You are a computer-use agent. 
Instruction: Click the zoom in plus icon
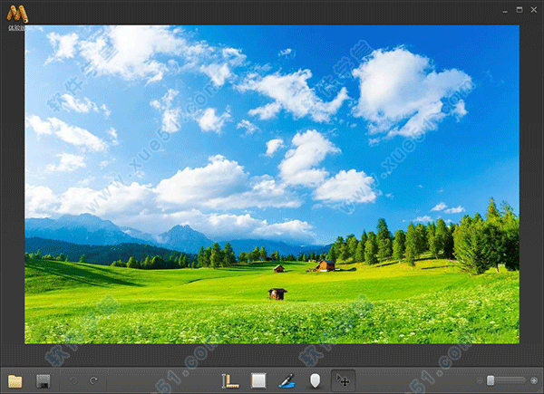point(534,380)
